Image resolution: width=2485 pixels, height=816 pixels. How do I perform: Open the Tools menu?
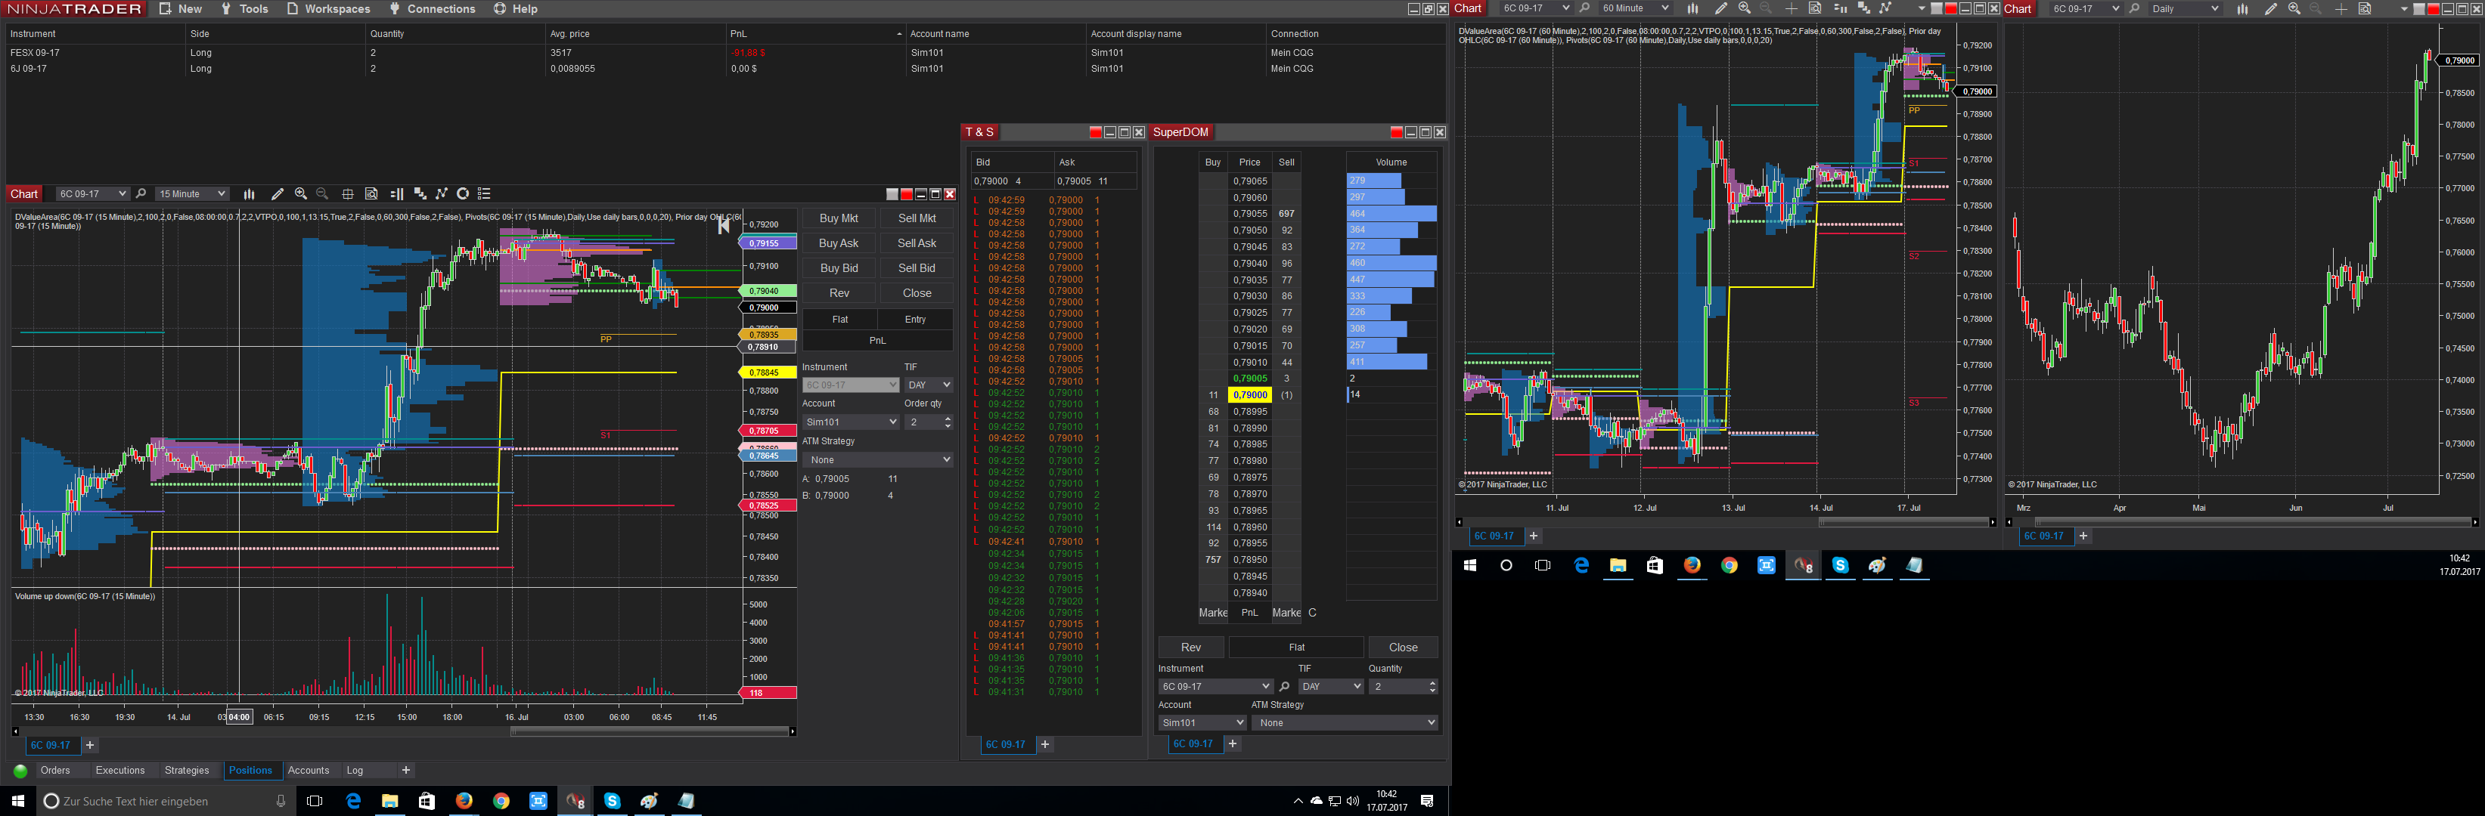[244, 8]
